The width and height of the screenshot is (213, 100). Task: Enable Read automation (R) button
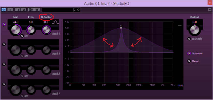[x=18, y=10]
